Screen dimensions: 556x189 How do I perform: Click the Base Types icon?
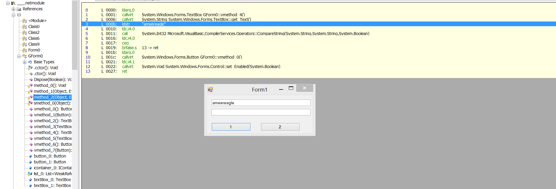(x=30, y=62)
